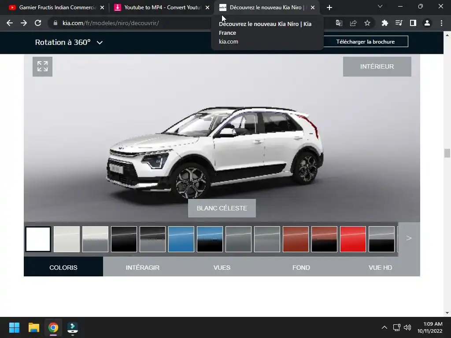Click the white Kia Niro car image
The height and width of the screenshot is (338, 451).
(216, 152)
